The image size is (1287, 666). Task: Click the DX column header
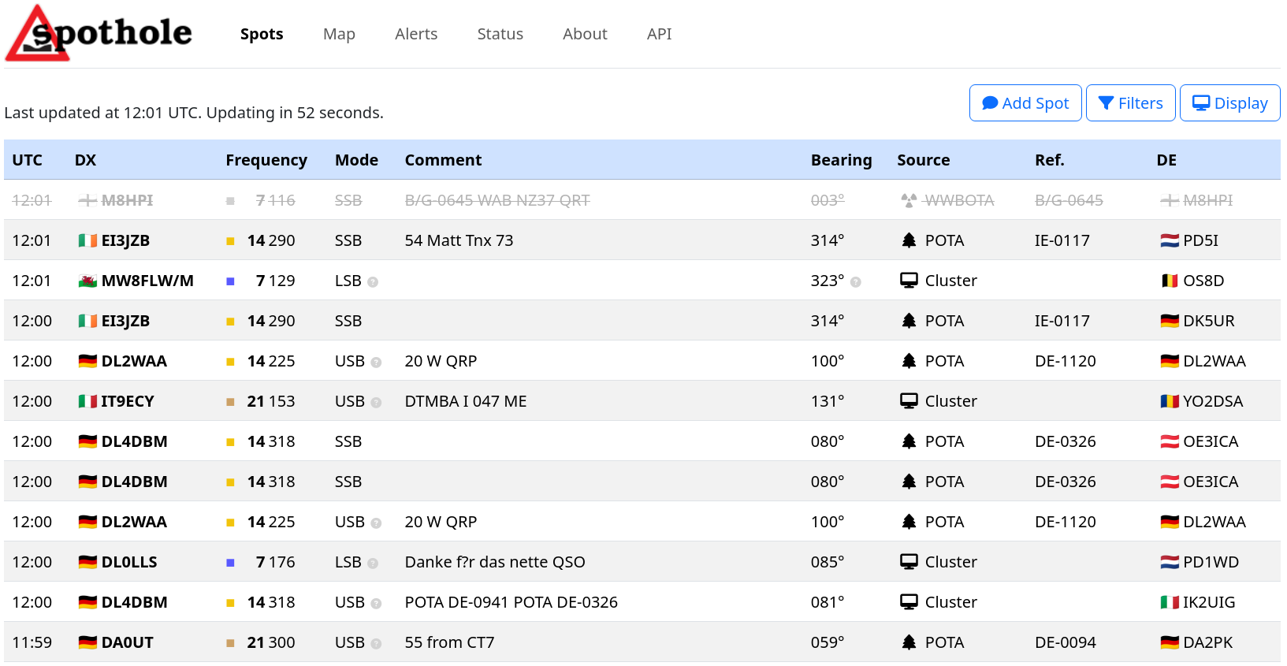pyautogui.click(x=85, y=160)
